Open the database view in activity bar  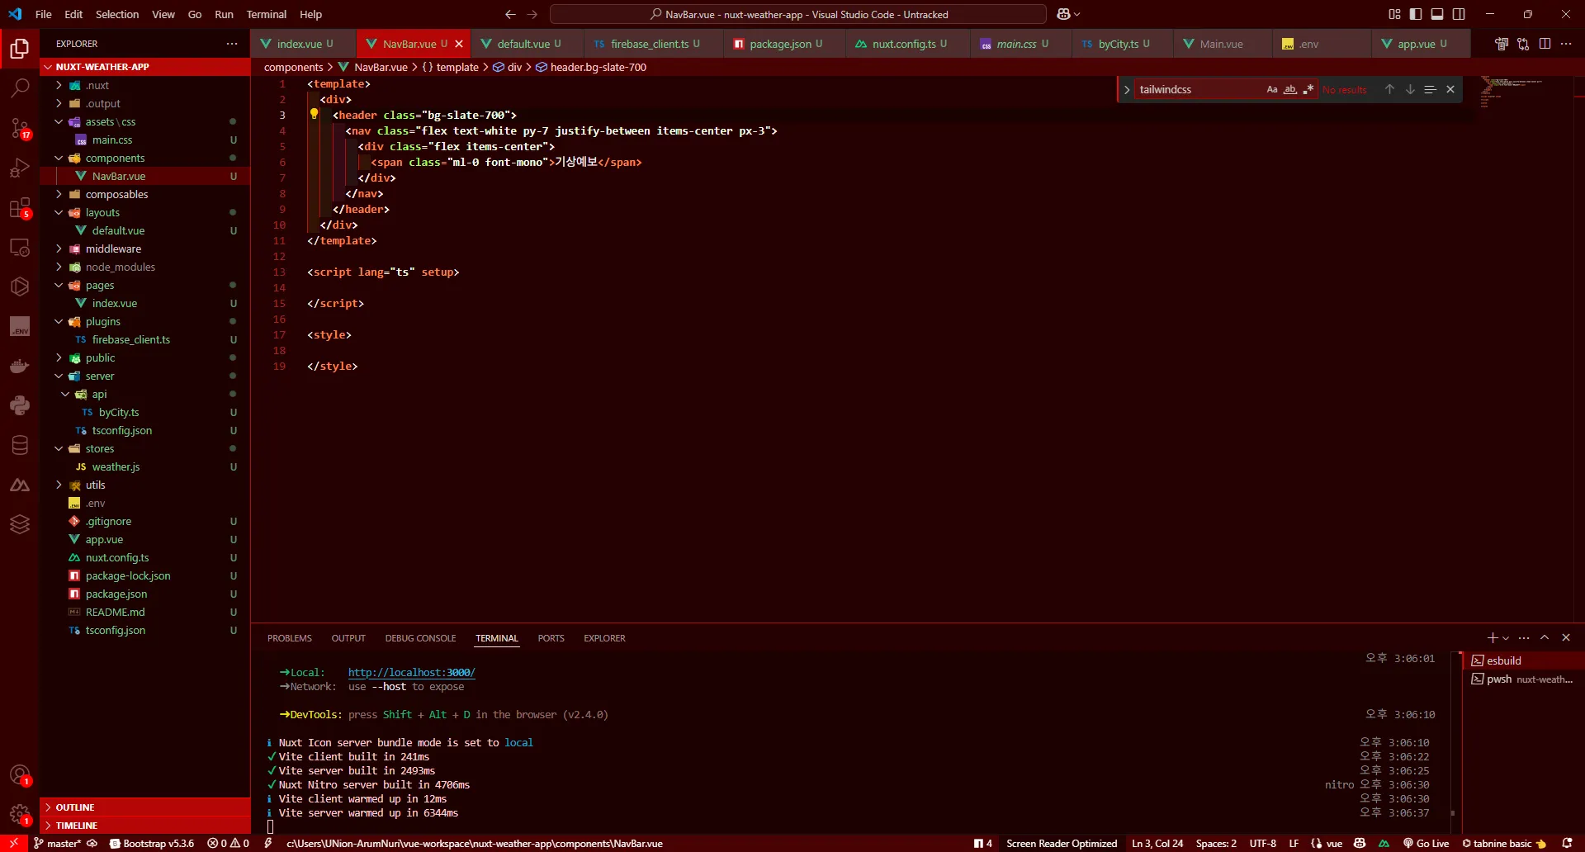point(20,445)
